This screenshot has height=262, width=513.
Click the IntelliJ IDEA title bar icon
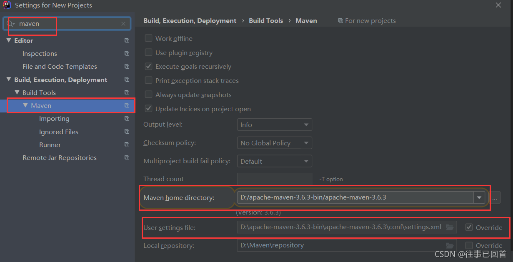click(7, 5)
